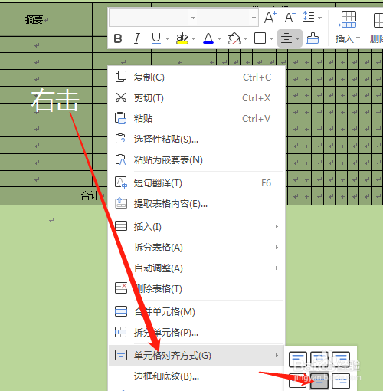Choose 复制(C) from context menu
The width and height of the screenshot is (383, 391).
(x=196, y=77)
